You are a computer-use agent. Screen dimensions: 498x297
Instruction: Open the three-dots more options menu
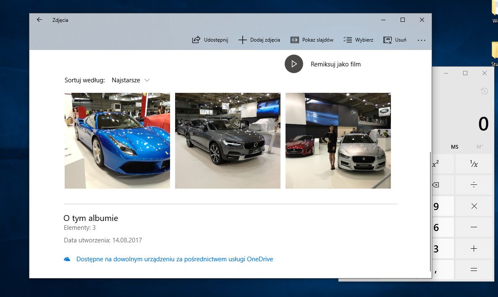click(422, 40)
